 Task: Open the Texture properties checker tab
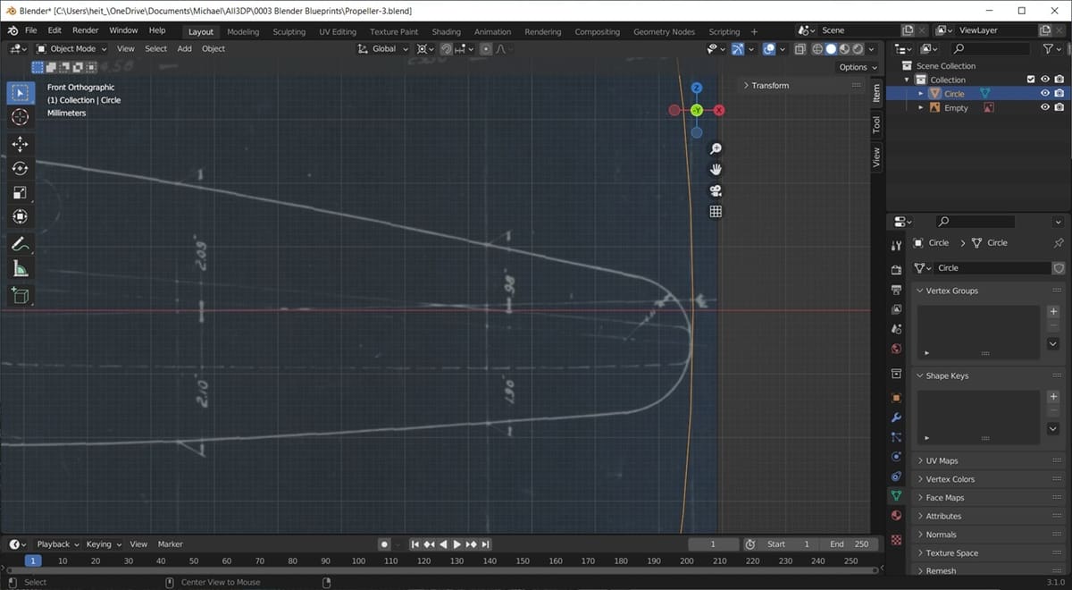tap(897, 541)
